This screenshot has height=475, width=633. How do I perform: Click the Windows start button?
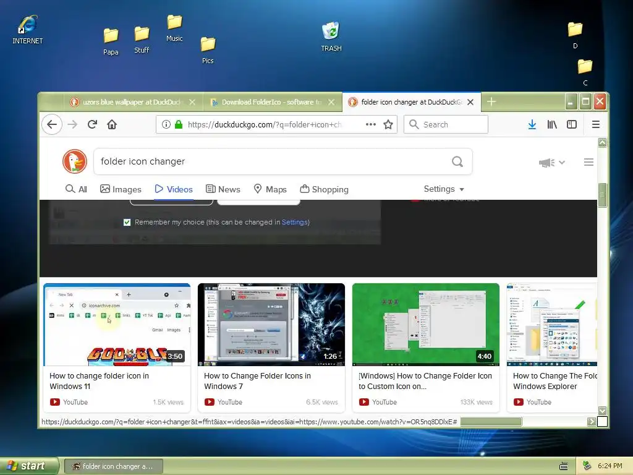click(x=29, y=466)
